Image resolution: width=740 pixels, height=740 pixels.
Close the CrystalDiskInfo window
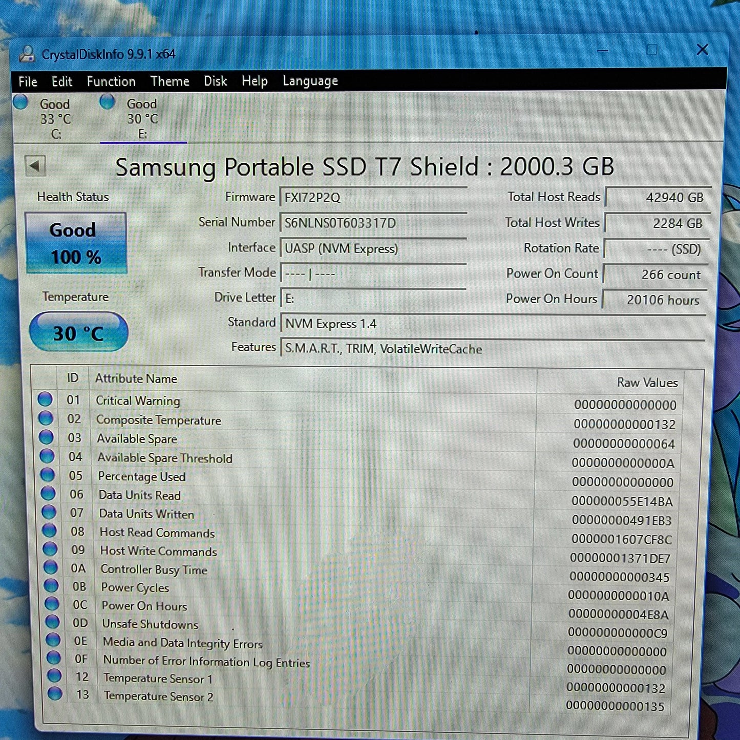(x=702, y=50)
